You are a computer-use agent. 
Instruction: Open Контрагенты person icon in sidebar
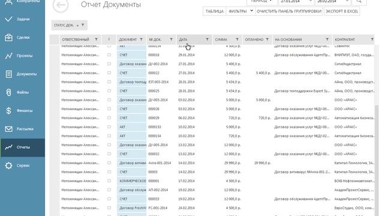[x=8, y=2]
